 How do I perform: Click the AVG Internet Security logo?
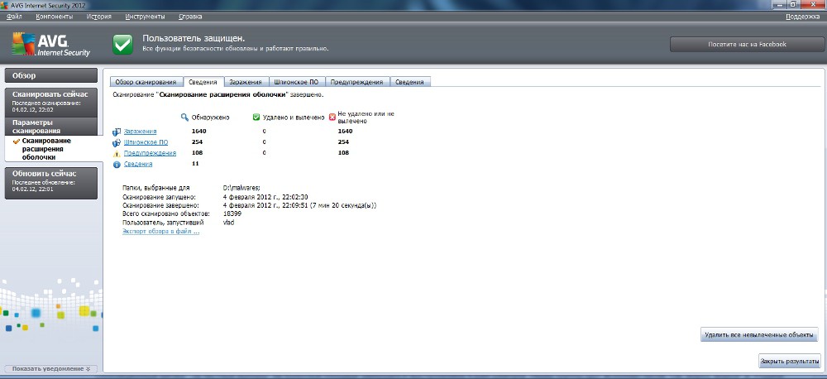[51, 44]
